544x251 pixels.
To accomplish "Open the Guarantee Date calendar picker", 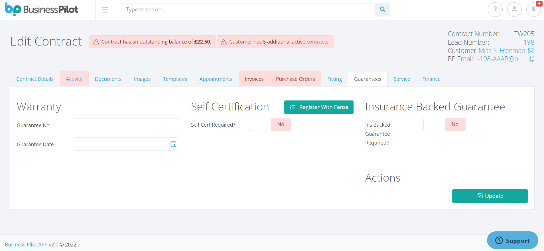I will click(x=173, y=144).
